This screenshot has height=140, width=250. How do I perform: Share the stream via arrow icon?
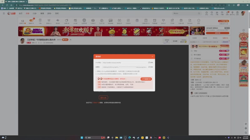click(x=71, y=40)
